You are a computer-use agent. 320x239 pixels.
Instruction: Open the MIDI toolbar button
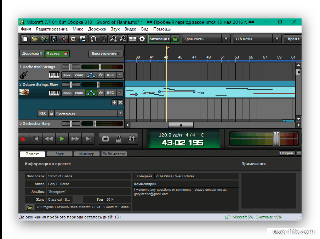(x=132, y=39)
